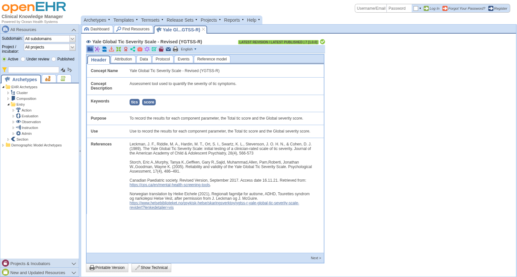
Task: Expand the Projects & Incubators panel
Action: [74, 264]
